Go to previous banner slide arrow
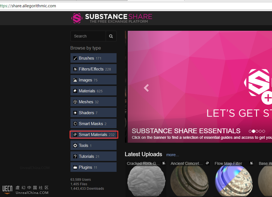Viewport: 272px width, 197px height. tap(146, 88)
